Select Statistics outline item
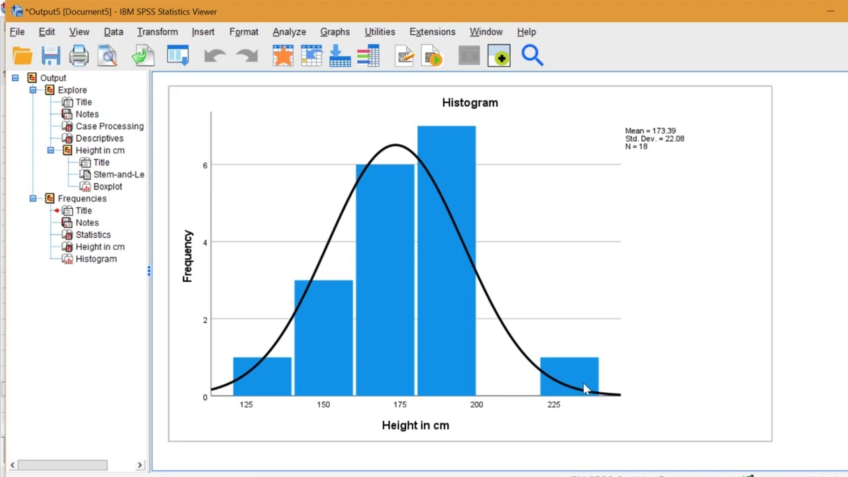 pos(93,235)
